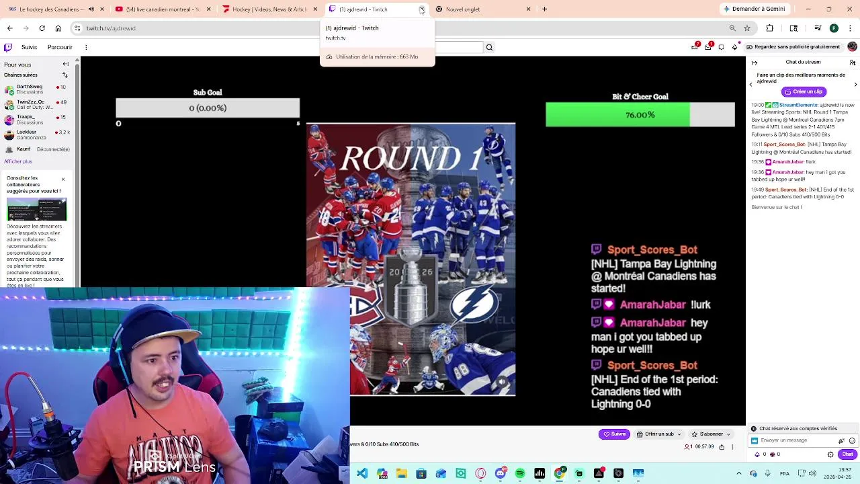Open the user avatar menu in the header

852,46
